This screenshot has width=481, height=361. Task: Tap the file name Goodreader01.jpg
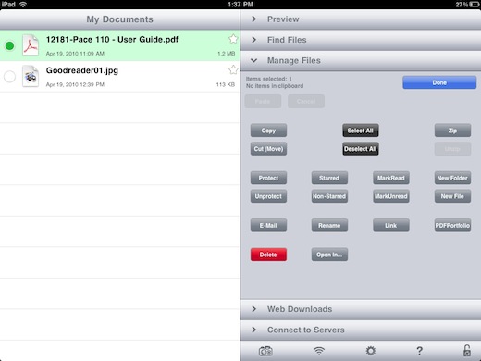[82, 70]
